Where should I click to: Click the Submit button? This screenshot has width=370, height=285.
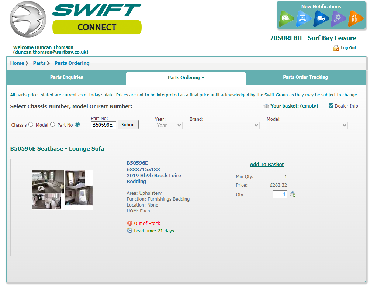click(x=128, y=124)
